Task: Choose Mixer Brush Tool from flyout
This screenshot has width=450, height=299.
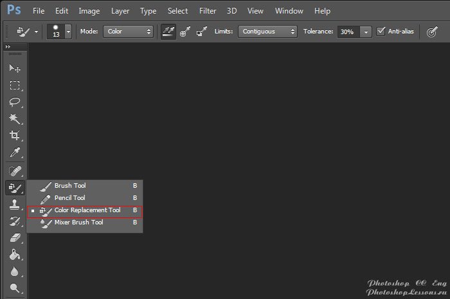Action: pos(78,222)
